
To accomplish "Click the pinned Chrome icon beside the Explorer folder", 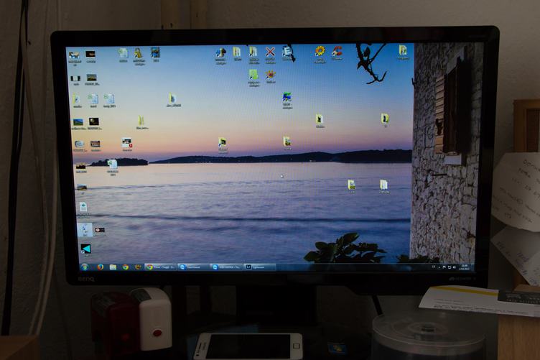I will click(x=126, y=267).
